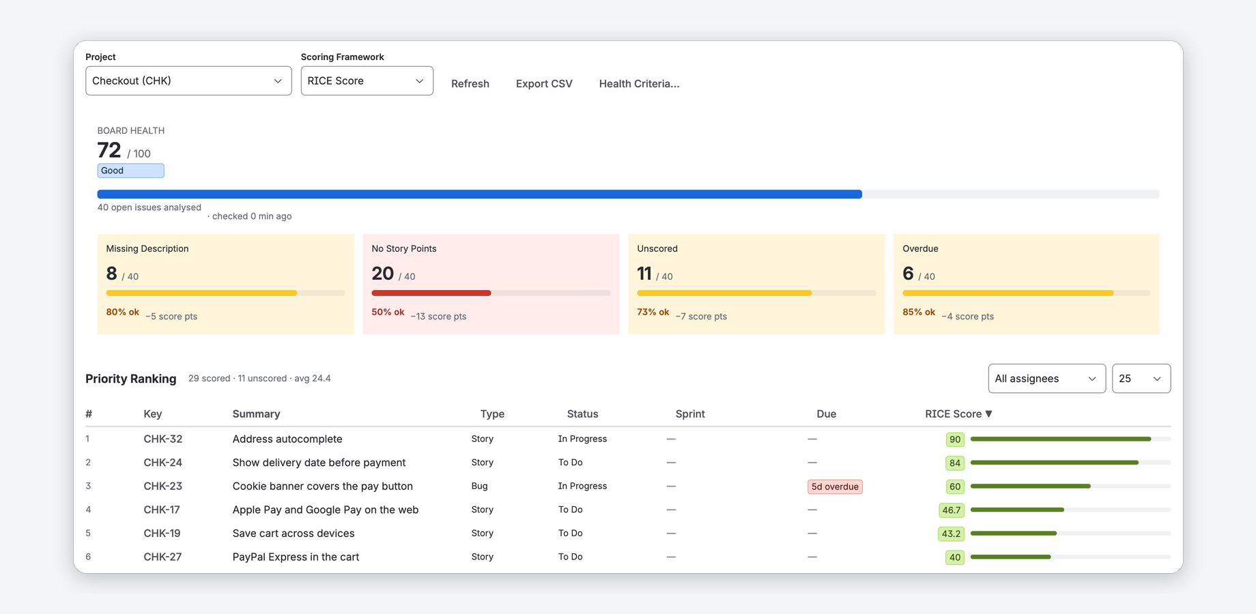Open the Scoring Framework RICE Score dropdown

click(x=367, y=81)
